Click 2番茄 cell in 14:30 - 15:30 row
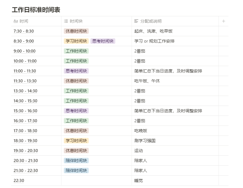 pyautogui.click(x=175, y=101)
